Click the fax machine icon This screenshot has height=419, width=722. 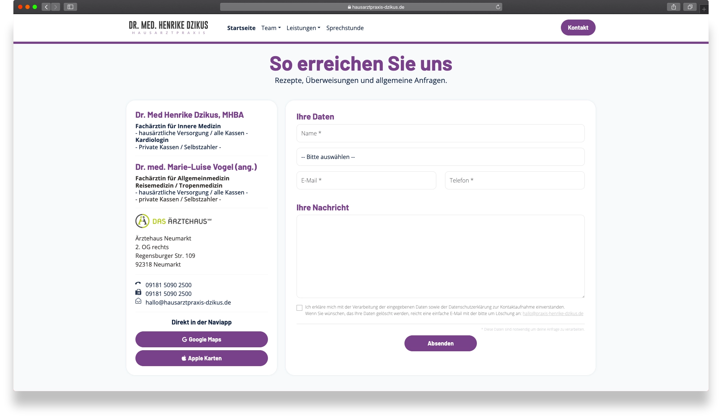tap(138, 292)
